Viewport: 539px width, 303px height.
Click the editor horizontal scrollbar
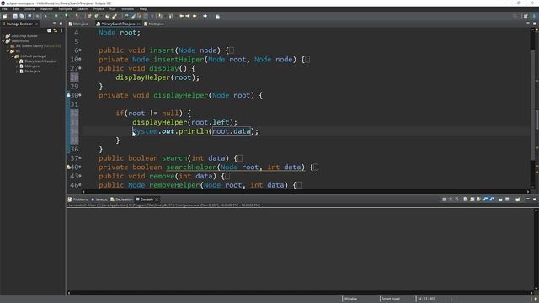(306, 192)
